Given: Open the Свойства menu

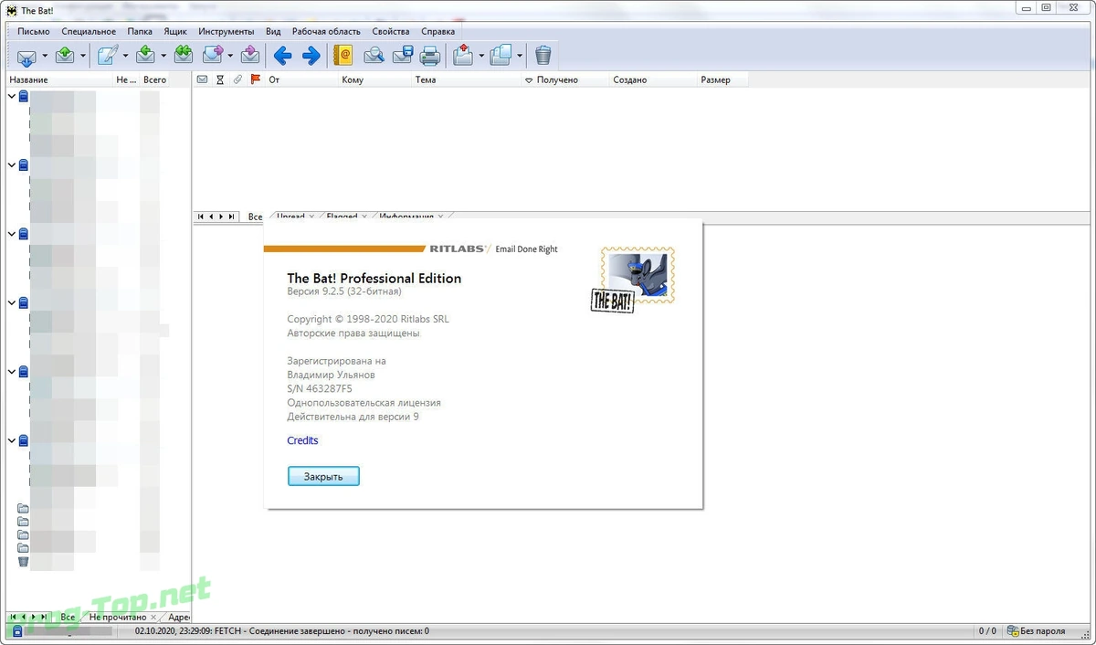Looking at the screenshot, I should [x=391, y=31].
